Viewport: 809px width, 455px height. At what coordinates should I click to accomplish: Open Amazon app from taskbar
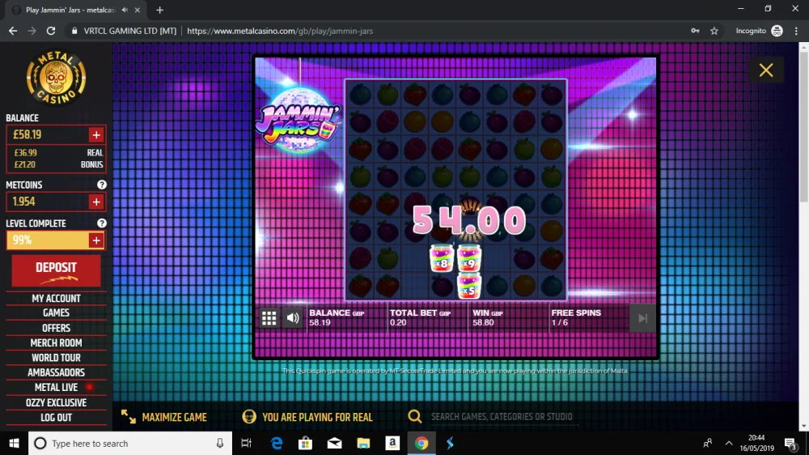(392, 443)
